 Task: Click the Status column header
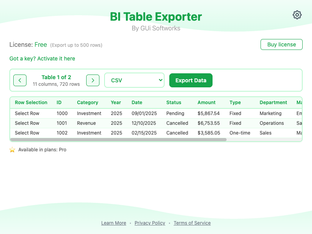[x=174, y=103]
